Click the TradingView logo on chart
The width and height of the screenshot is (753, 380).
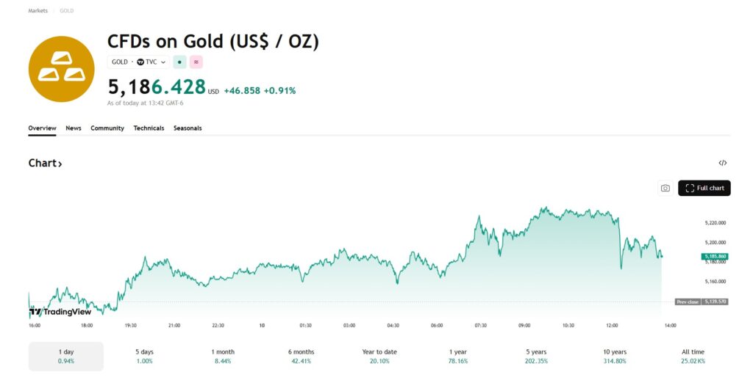pyautogui.click(x=60, y=312)
